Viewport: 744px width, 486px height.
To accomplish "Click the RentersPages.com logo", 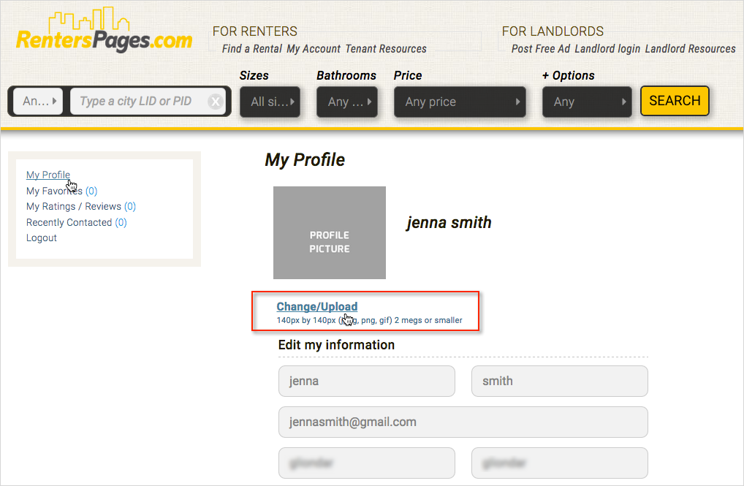I will click(x=105, y=29).
